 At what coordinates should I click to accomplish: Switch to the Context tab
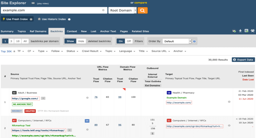point(72,31)
